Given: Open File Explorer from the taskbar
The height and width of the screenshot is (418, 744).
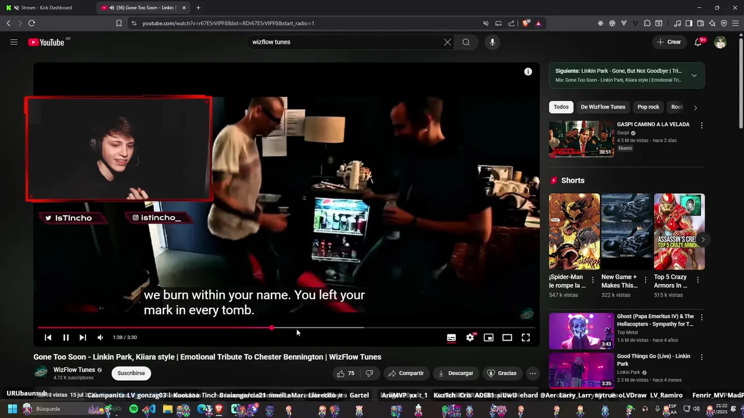Looking at the screenshot, I should point(167,409).
